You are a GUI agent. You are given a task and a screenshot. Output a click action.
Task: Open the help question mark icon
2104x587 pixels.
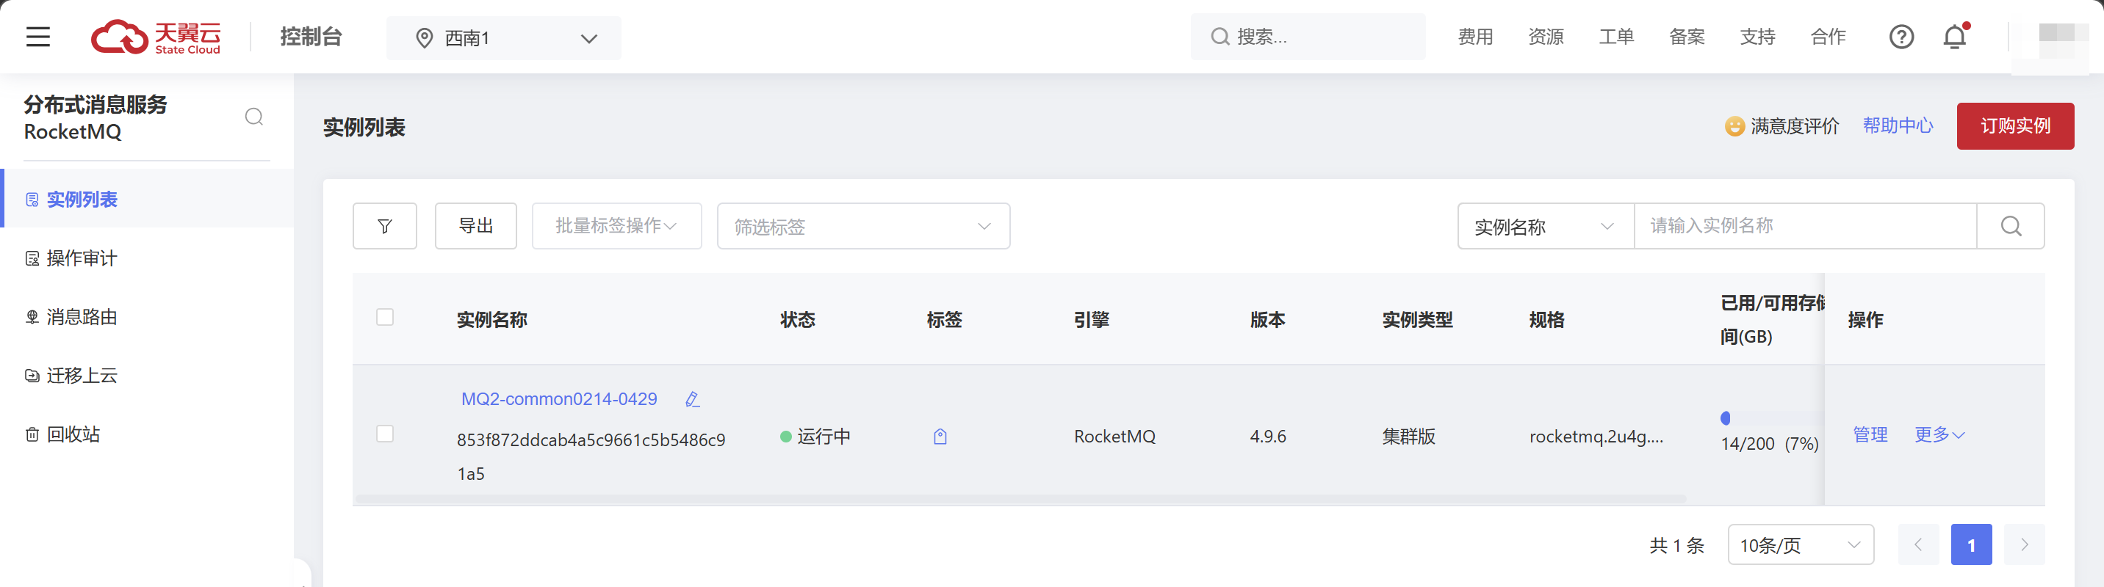click(x=1901, y=37)
